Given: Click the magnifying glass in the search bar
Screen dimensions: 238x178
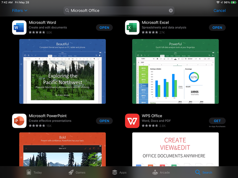Looking at the screenshot, I should pyautogui.click(x=67, y=10).
